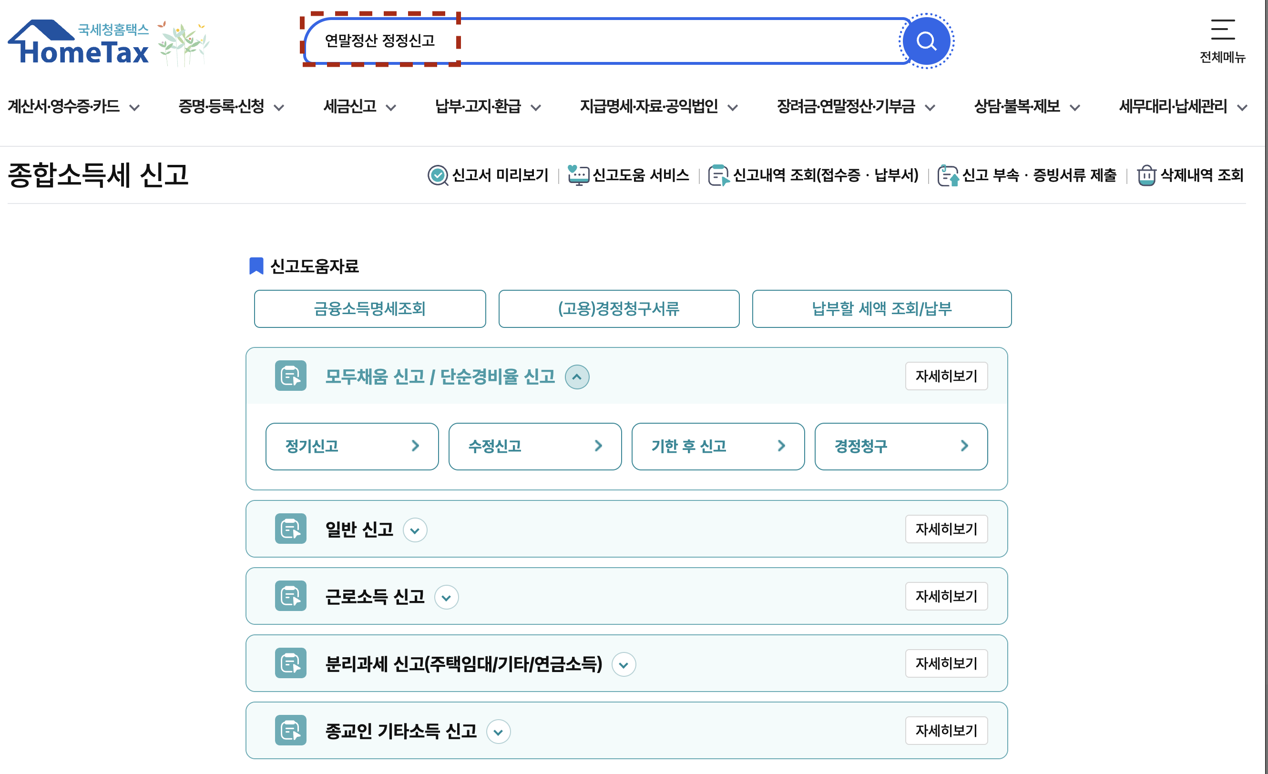Expand the 종교인 기타소득 신고 chevron
This screenshot has width=1268, height=774.
tap(498, 732)
